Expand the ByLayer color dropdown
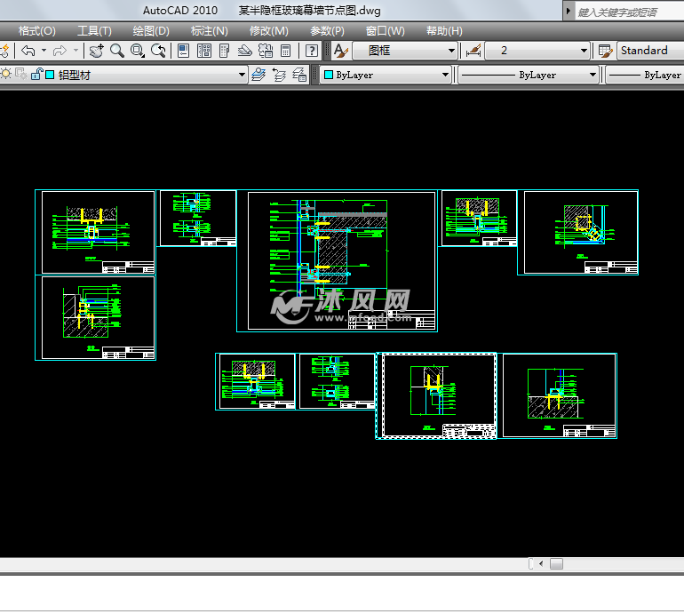Viewport: 684px width, 614px height. tap(446, 76)
